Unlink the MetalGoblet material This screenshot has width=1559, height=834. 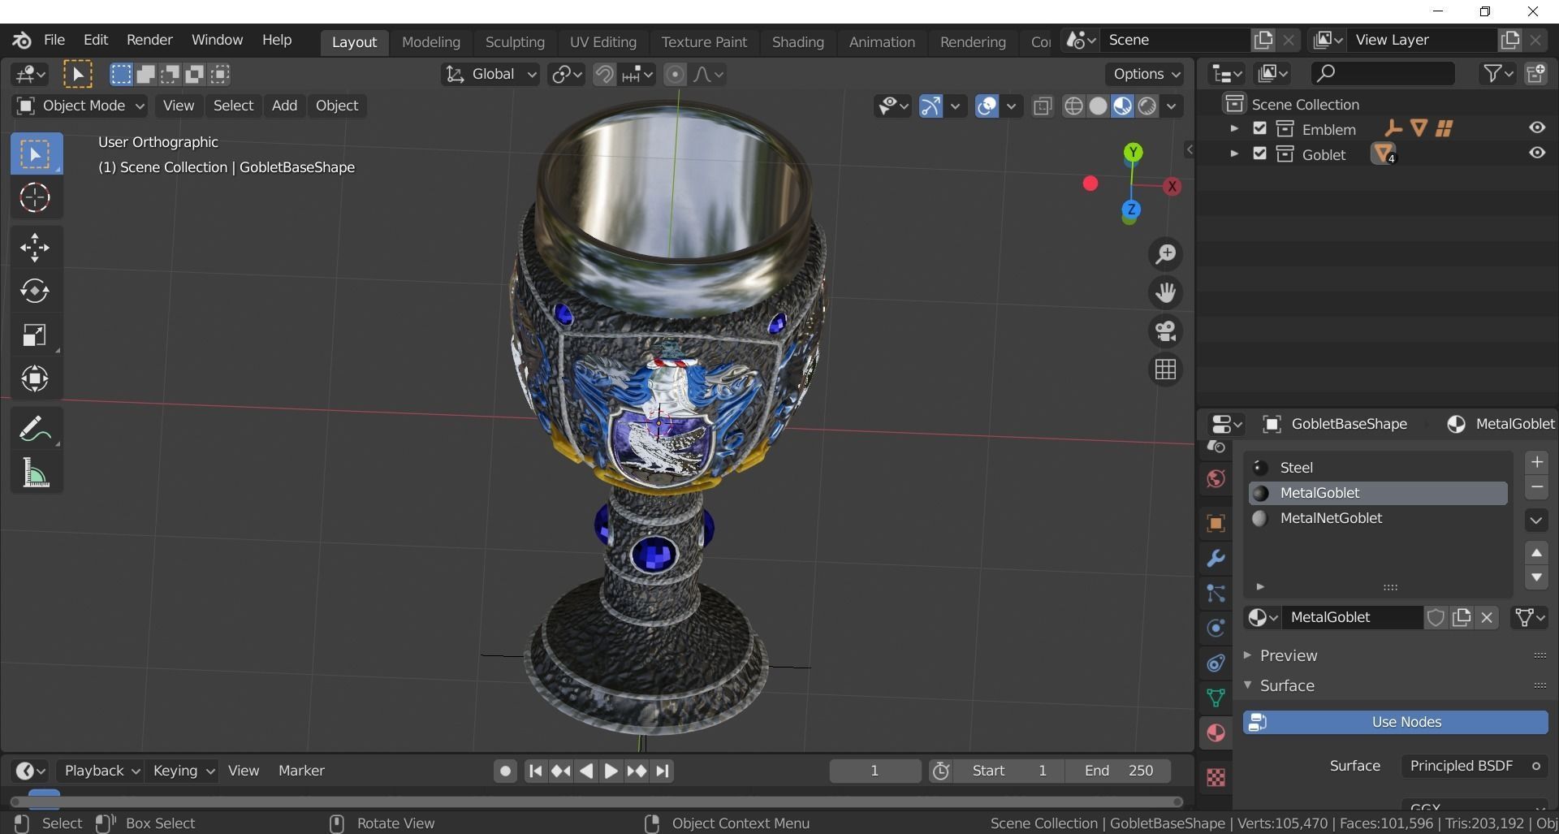[x=1487, y=618]
